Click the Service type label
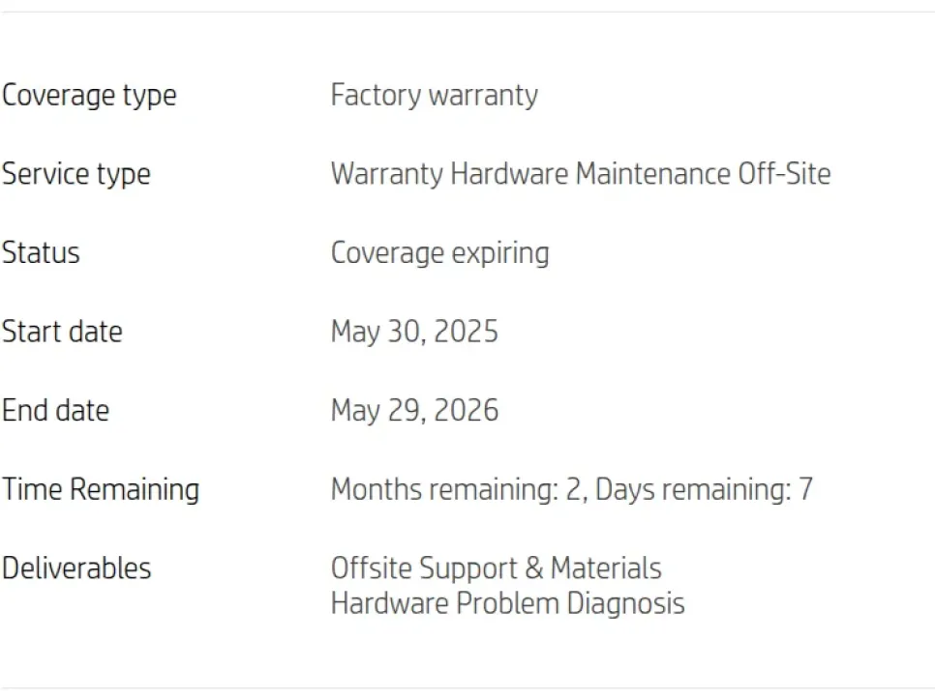Viewport: 935px width, 700px height. point(76,174)
